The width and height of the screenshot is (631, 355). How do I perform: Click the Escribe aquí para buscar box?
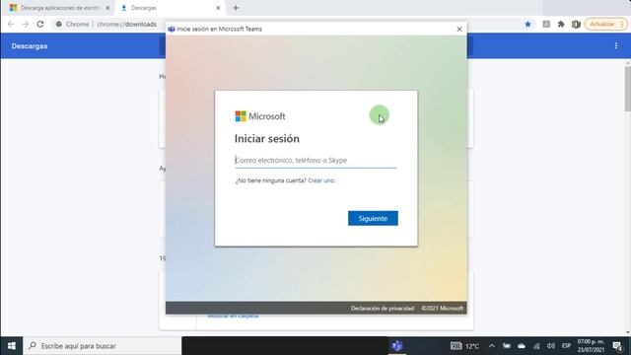(103, 346)
